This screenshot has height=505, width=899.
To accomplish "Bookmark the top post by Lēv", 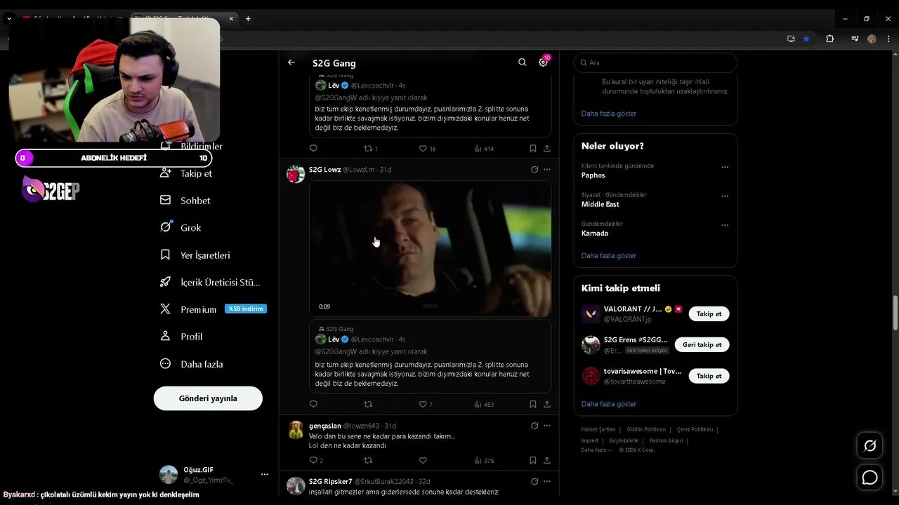I will coord(532,148).
